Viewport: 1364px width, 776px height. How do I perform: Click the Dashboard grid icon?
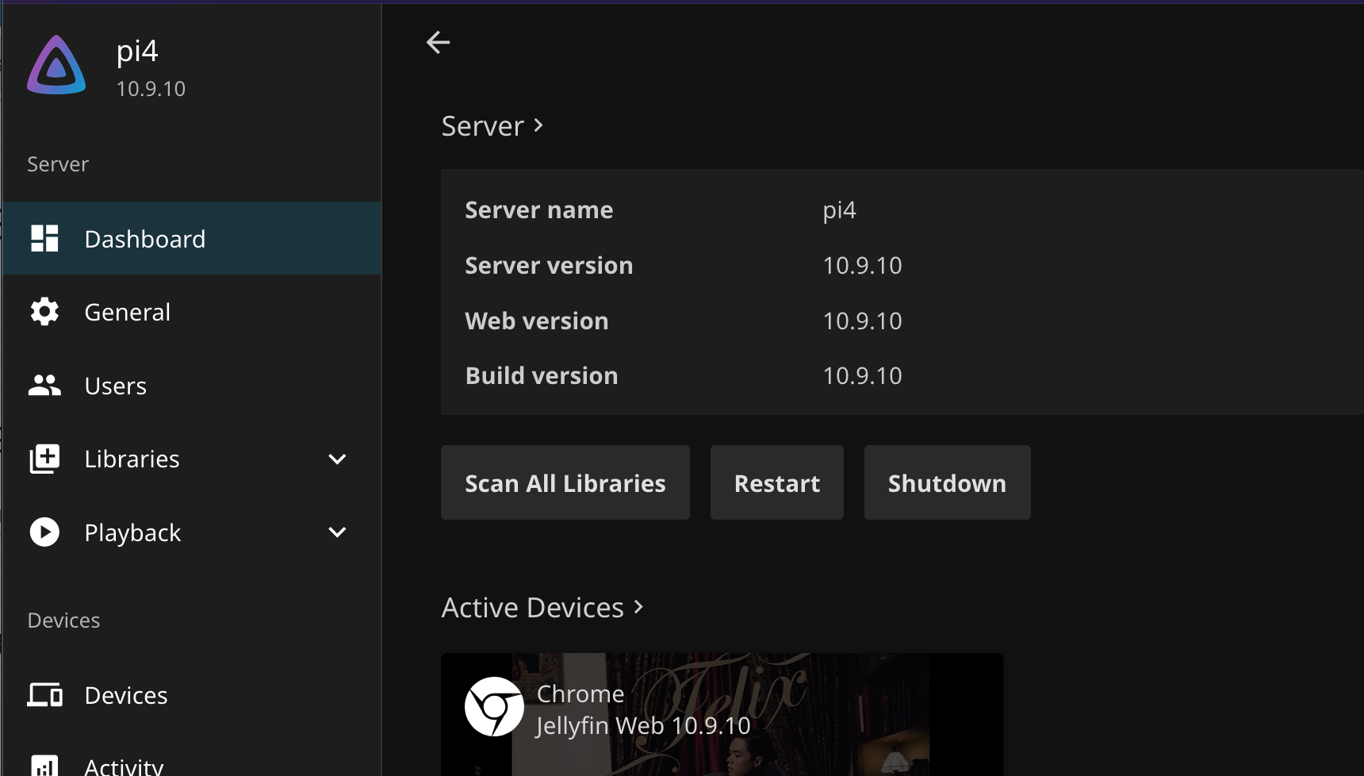click(x=44, y=238)
